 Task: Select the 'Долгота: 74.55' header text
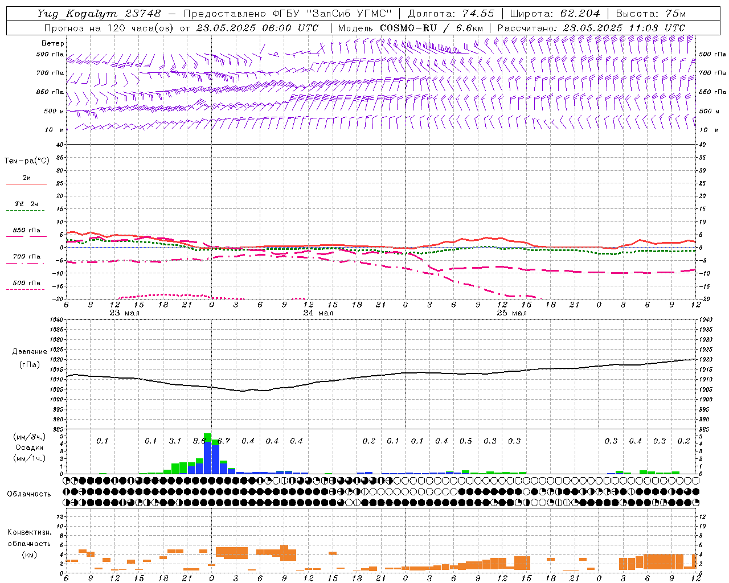452,14
